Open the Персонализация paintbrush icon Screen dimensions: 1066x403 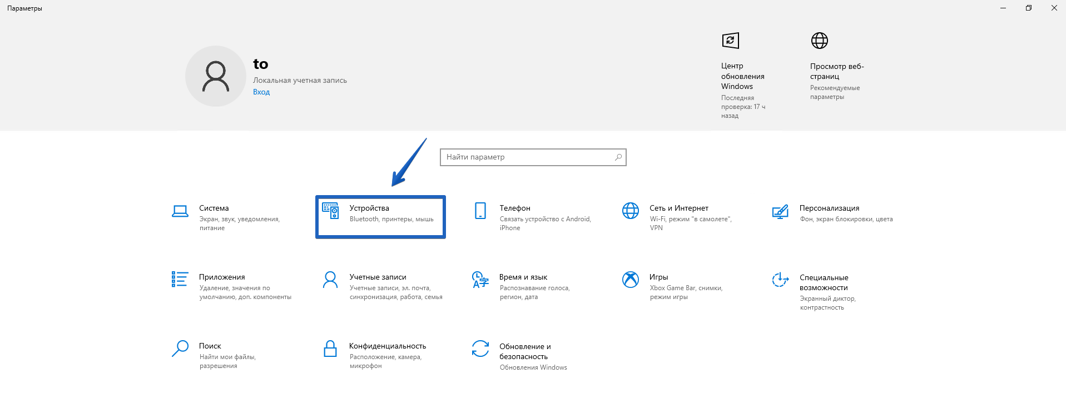click(780, 211)
